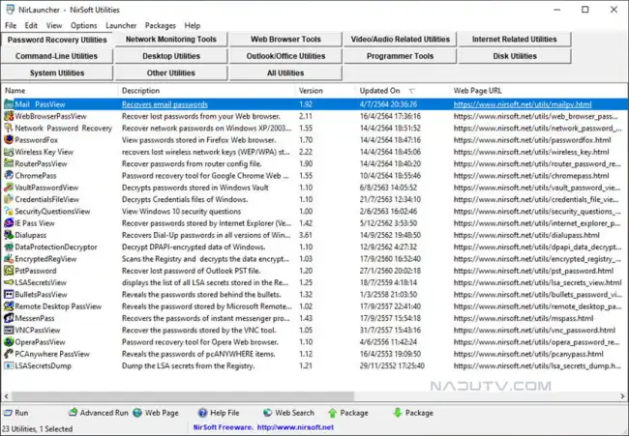Switch to Video/Audio Related Utilities tab

[400, 40]
